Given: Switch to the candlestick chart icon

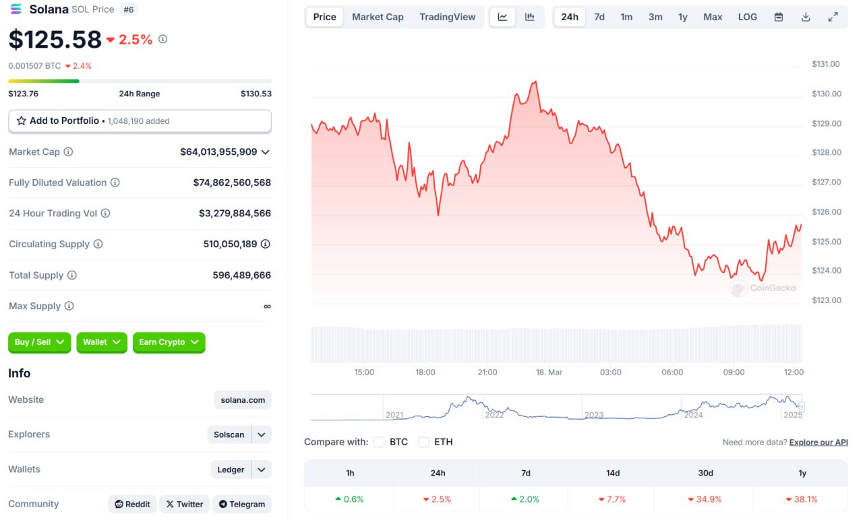Looking at the screenshot, I should 530,17.
